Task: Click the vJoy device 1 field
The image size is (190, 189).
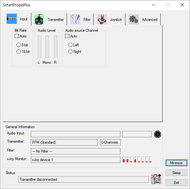Action: coord(76,160)
